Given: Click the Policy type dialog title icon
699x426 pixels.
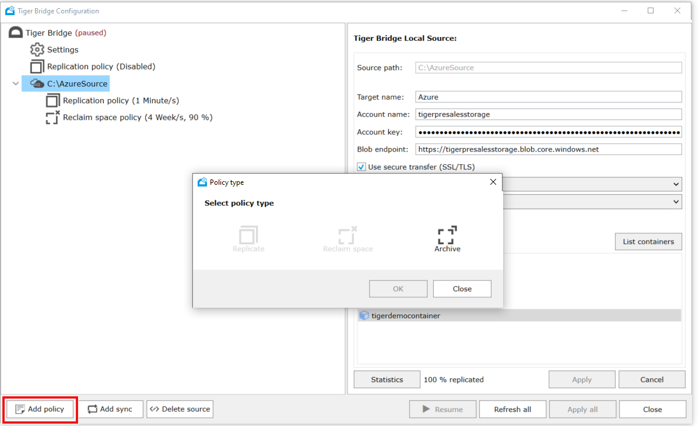Looking at the screenshot, I should (x=202, y=182).
